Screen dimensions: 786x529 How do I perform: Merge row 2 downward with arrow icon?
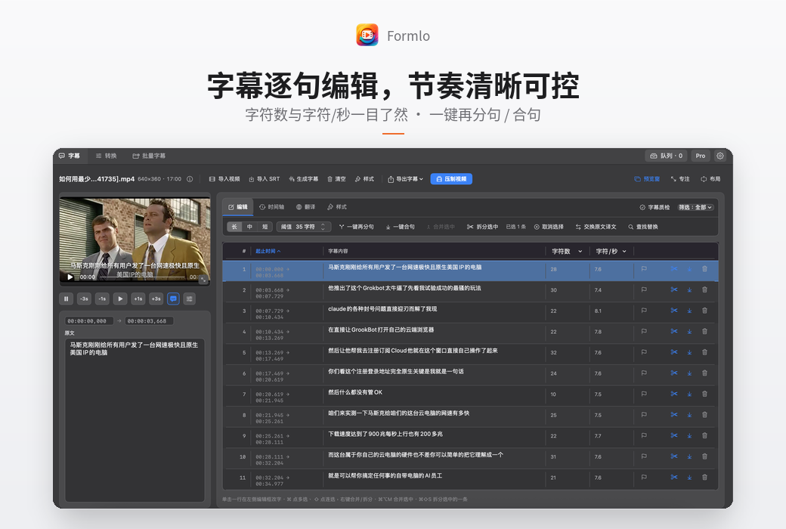[x=689, y=290]
